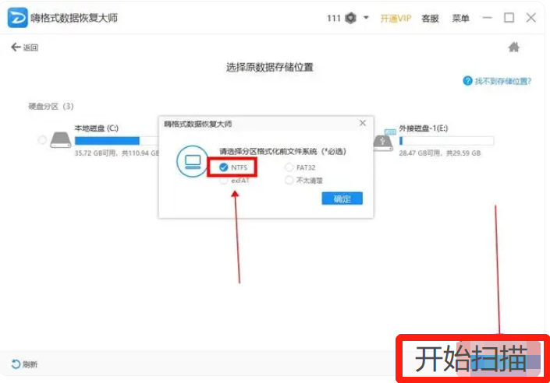Choose the 不太清楚 option
This screenshot has width=550, height=383.
[289, 181]
